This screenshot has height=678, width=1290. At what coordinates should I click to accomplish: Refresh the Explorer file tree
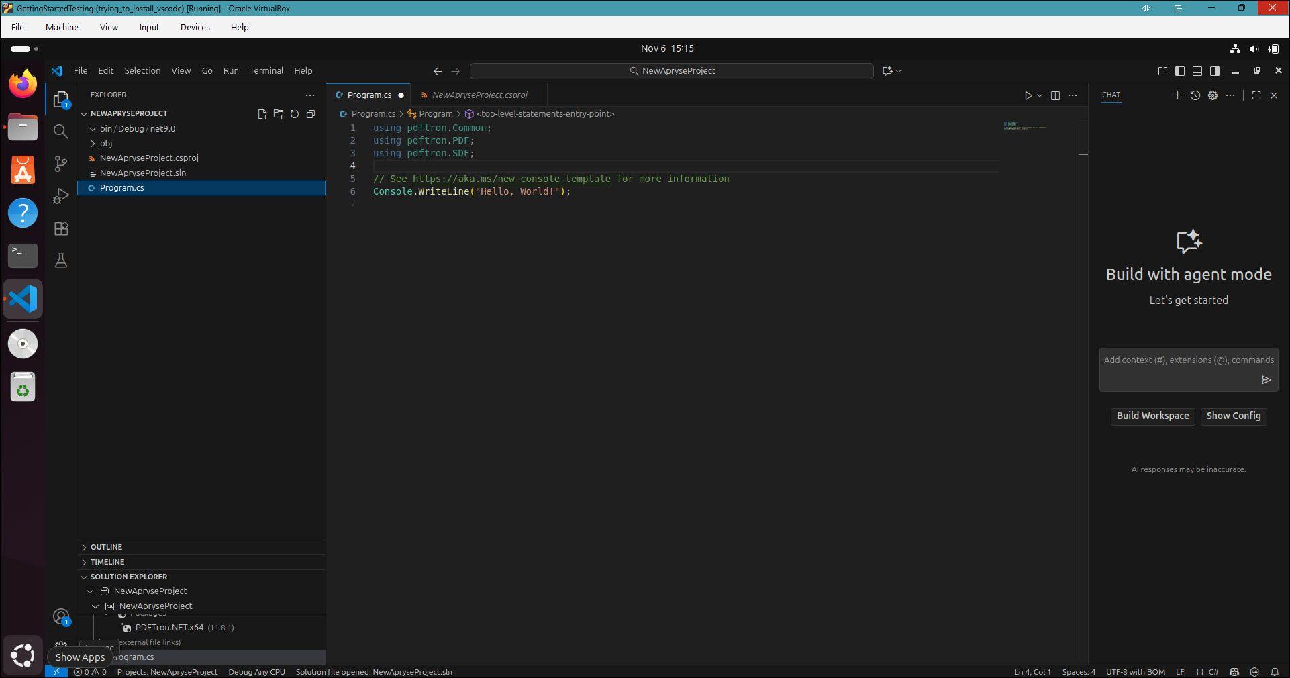coord(295,114)
